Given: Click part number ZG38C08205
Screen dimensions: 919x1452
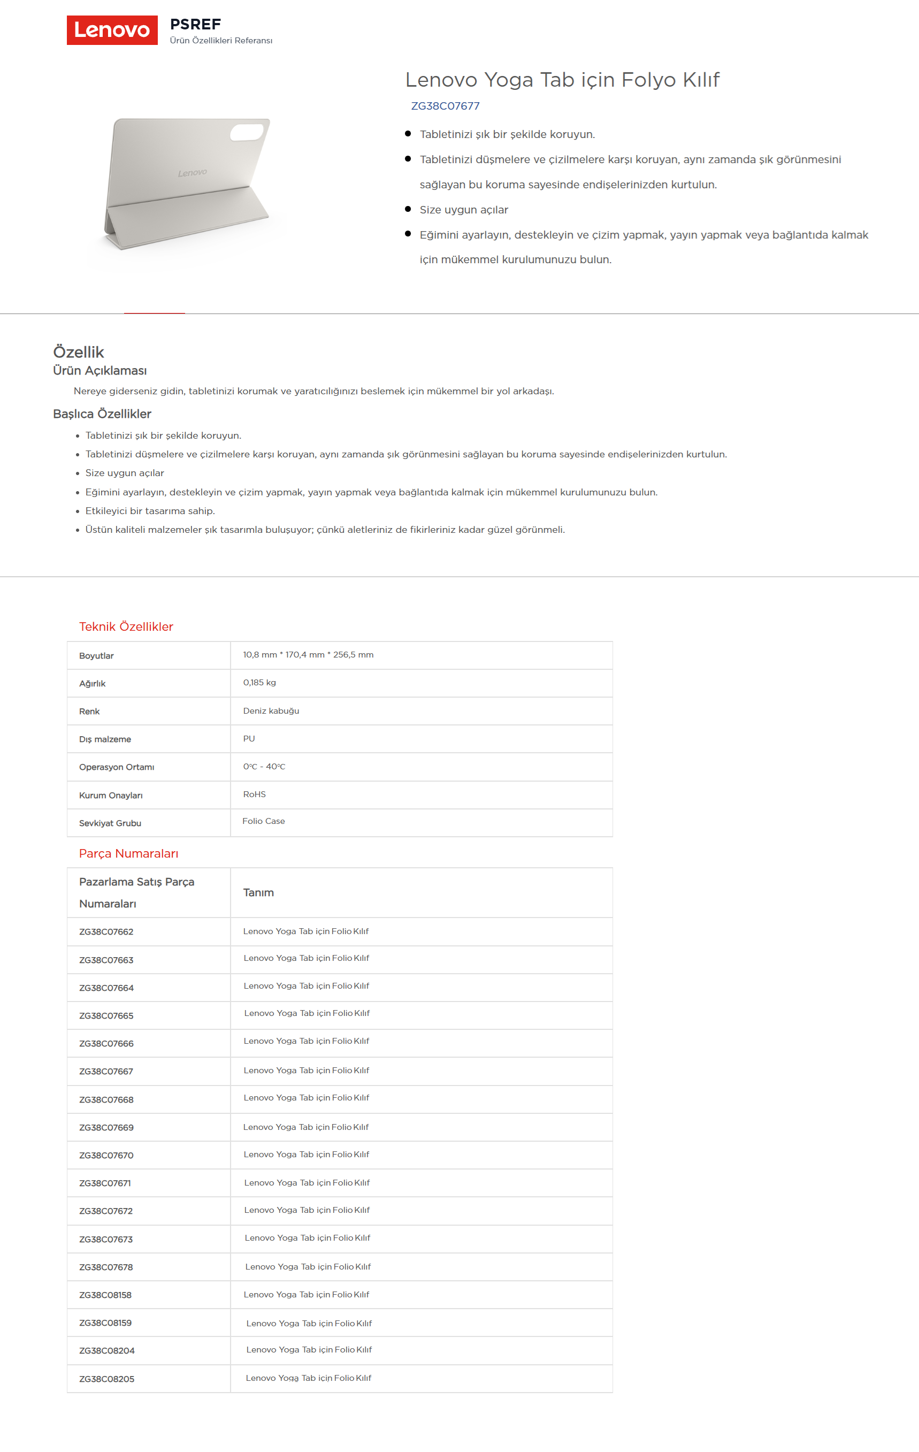Looking at the screenshot, I should (x=107, y=1379).
